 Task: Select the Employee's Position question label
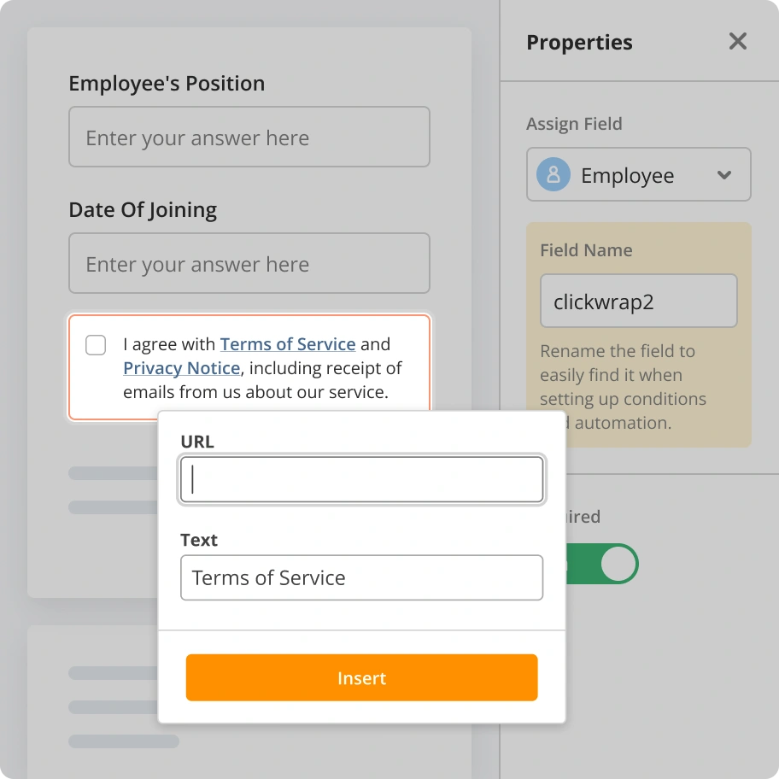coord(166,83)
